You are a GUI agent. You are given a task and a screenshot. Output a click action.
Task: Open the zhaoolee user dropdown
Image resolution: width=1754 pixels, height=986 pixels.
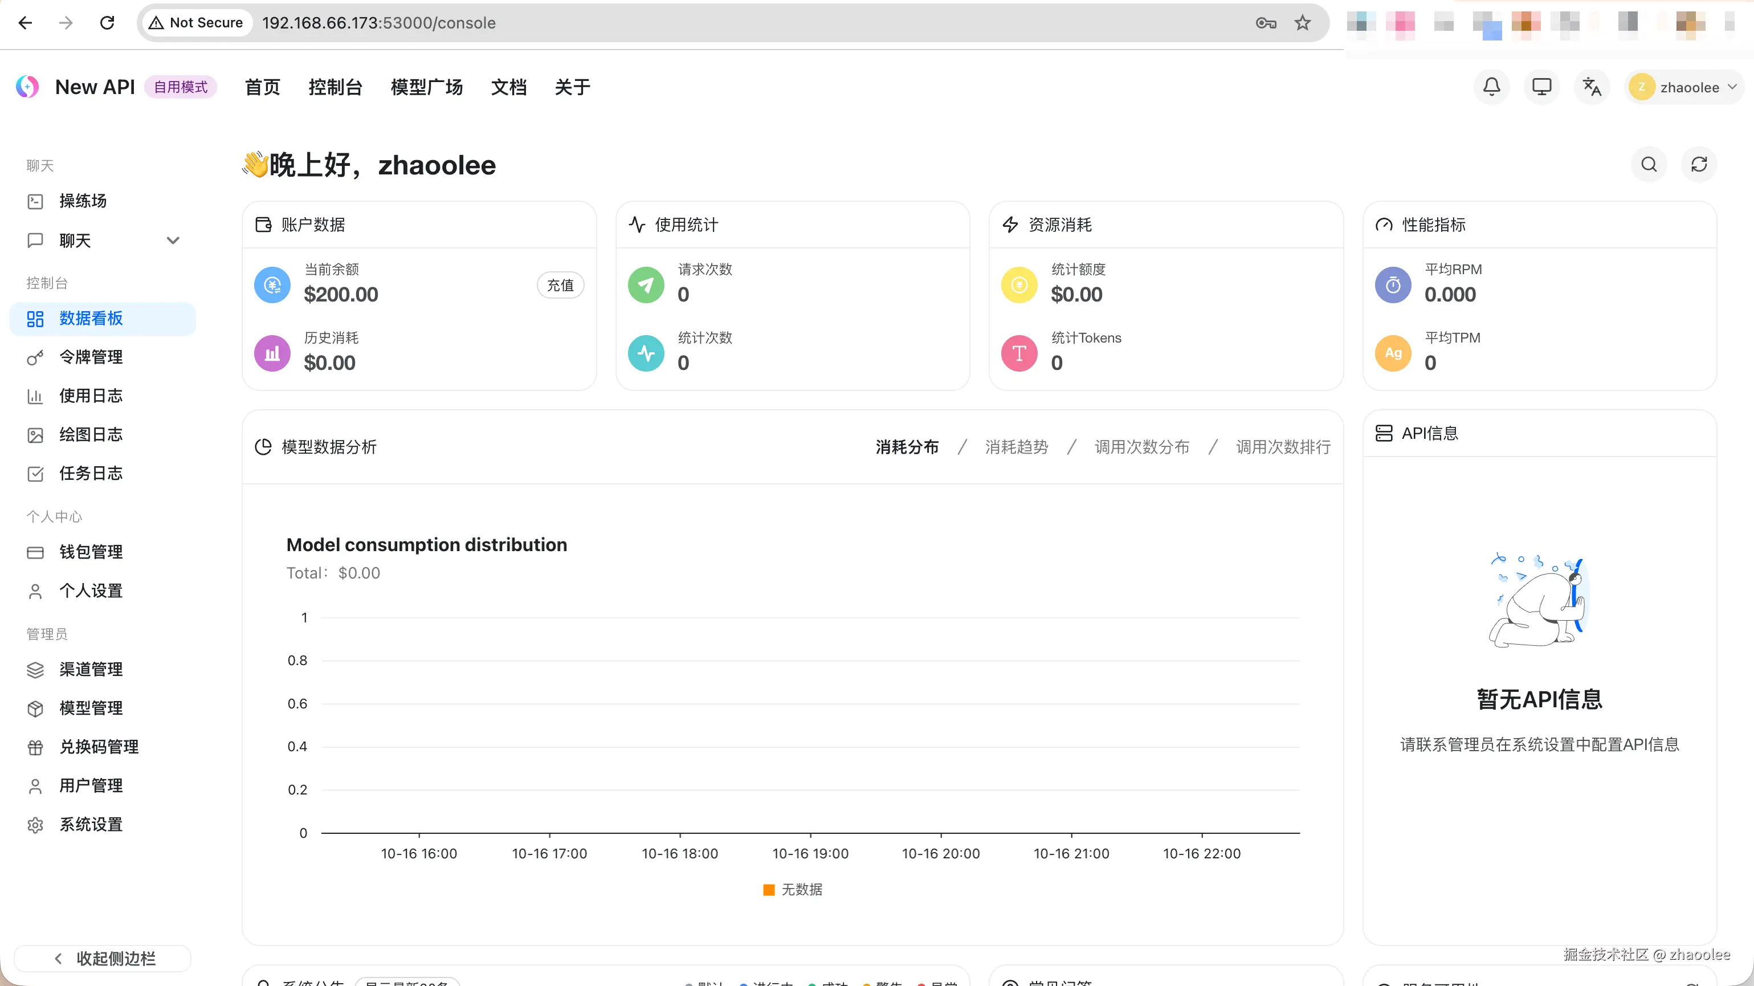coord(1684,87)
